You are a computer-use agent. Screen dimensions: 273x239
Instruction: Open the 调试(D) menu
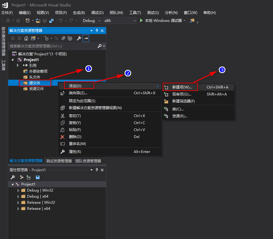point(97,13)
